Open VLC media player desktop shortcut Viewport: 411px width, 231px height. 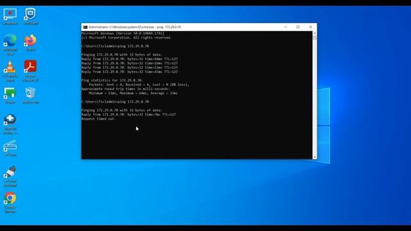pos(10,71)
